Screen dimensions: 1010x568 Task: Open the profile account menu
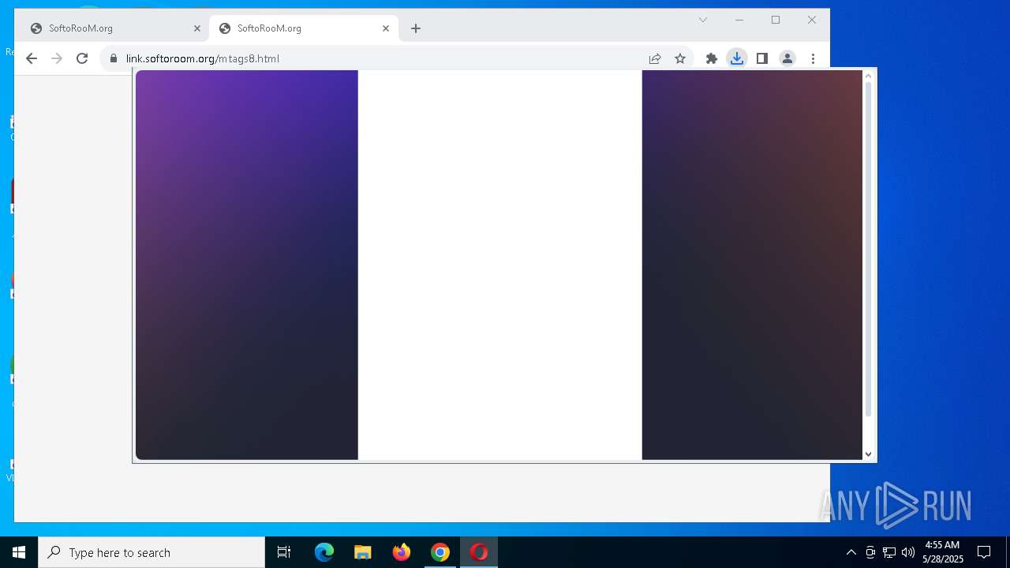click(x=787, y=58)
